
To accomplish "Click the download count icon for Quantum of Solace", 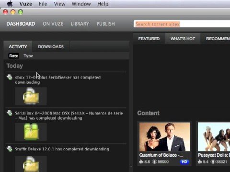I will [x=154, y=162].
